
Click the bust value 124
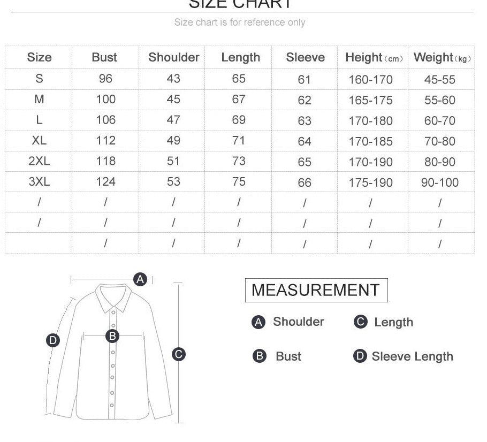point(105,182)
